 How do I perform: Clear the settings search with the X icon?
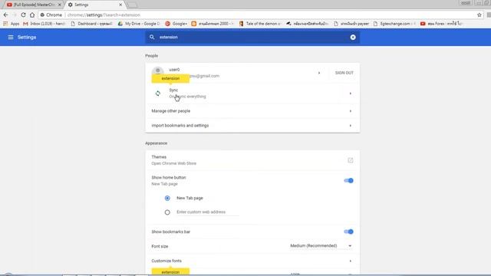point(353,38)
